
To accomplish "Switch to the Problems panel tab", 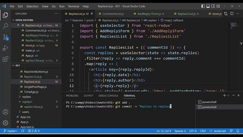I will coord(72,96).
